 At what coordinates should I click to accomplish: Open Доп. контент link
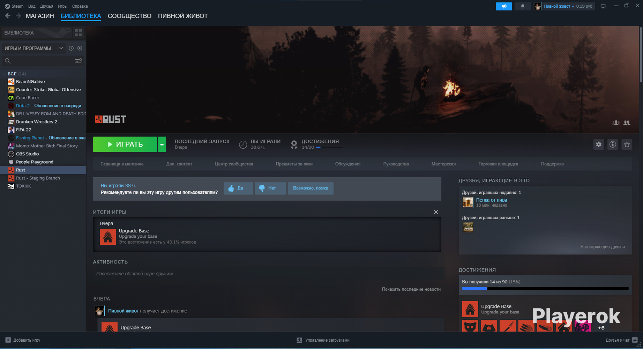[x=179, y=164]
